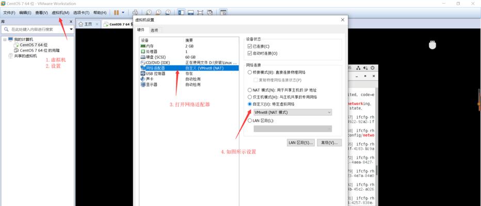This screenshot has width=481, height=206.
Task: Close the 虚拟机设置 dialog
Action: pyautogui.click(x=343, y=20)
